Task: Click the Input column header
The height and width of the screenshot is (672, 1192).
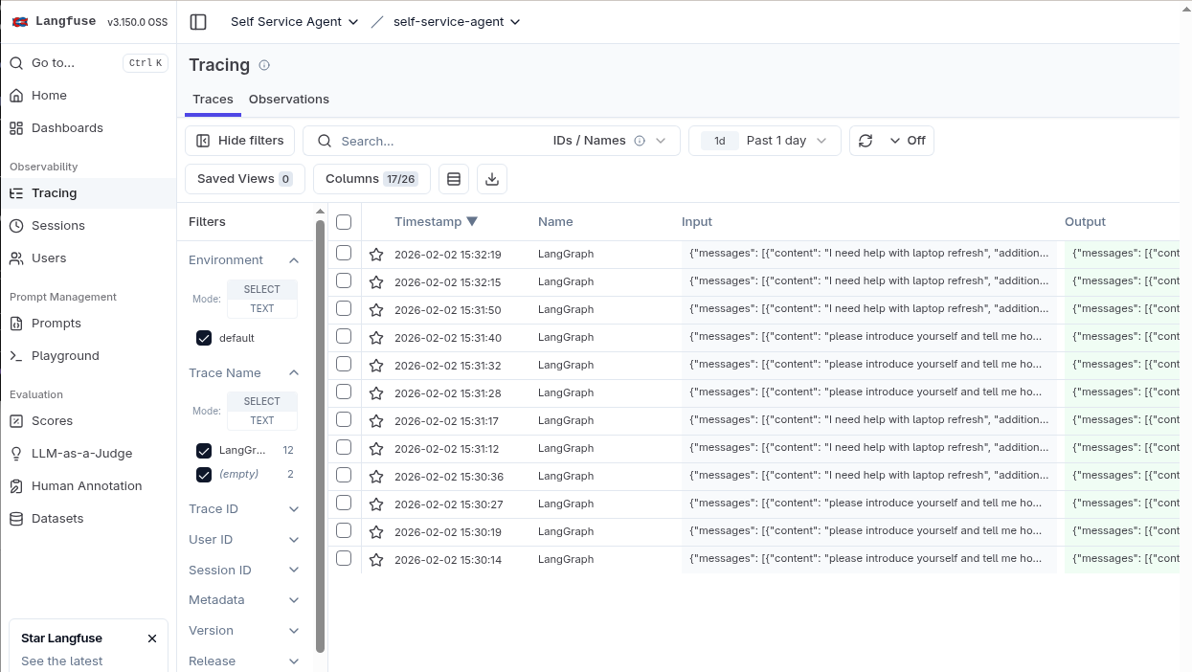Action: [697, 222]
